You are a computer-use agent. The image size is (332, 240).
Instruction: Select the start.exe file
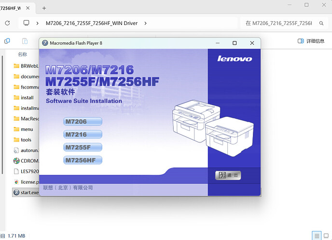click(x=26, y=192)
